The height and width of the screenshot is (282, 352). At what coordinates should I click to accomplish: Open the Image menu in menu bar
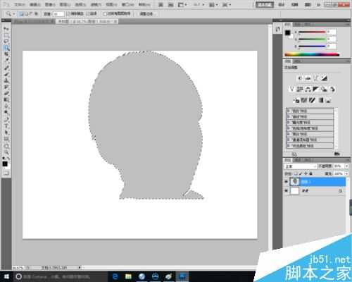tap(50, 4)
